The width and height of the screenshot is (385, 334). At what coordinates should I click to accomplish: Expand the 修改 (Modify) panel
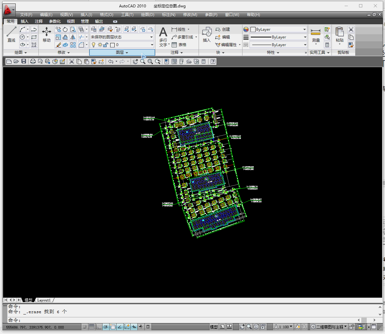[x=64, y=53]
